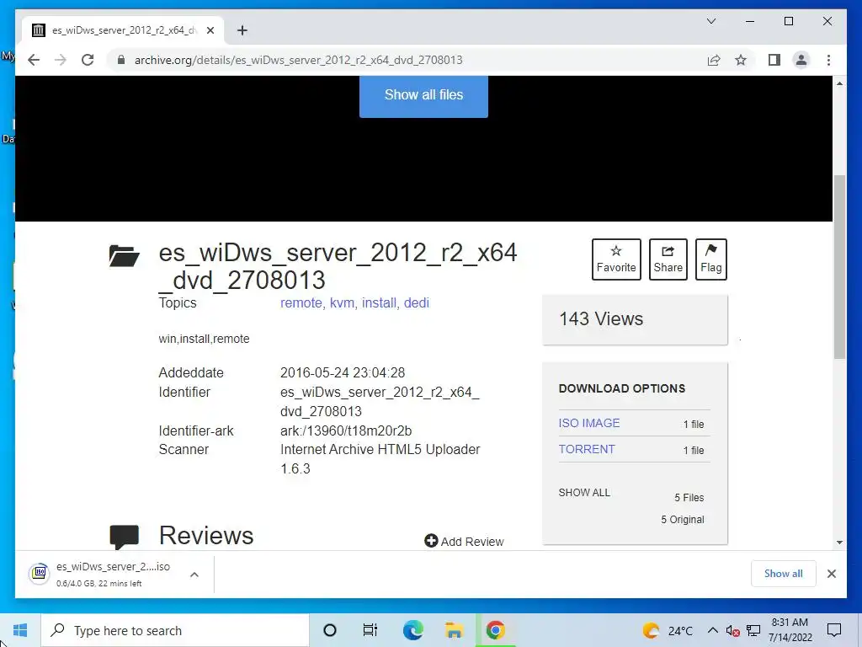Screen dimensions: 862x647
Task: Show all downloads
Action: [x=783, y=574]
